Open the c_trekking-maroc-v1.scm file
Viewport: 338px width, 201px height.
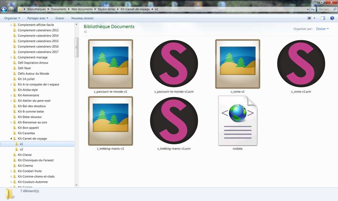[174, 121]
